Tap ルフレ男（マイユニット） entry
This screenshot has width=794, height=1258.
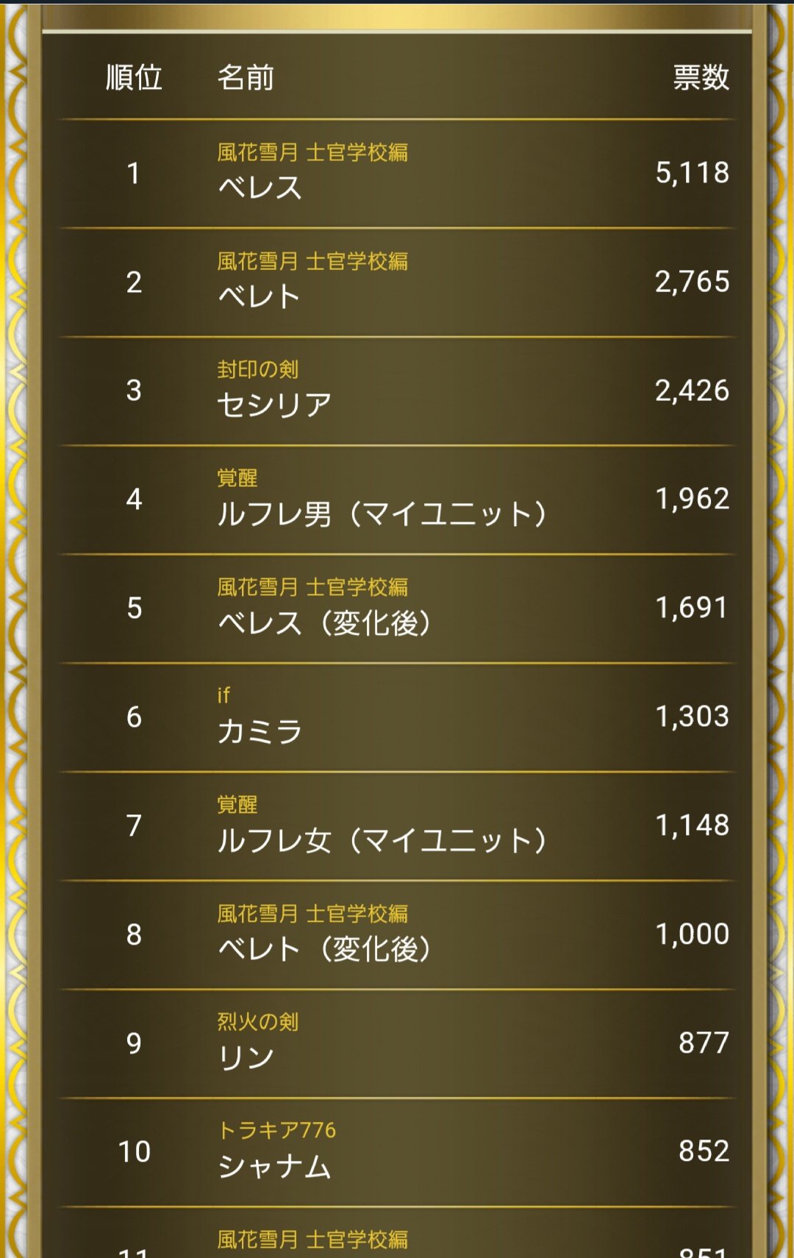coord(382,513)
